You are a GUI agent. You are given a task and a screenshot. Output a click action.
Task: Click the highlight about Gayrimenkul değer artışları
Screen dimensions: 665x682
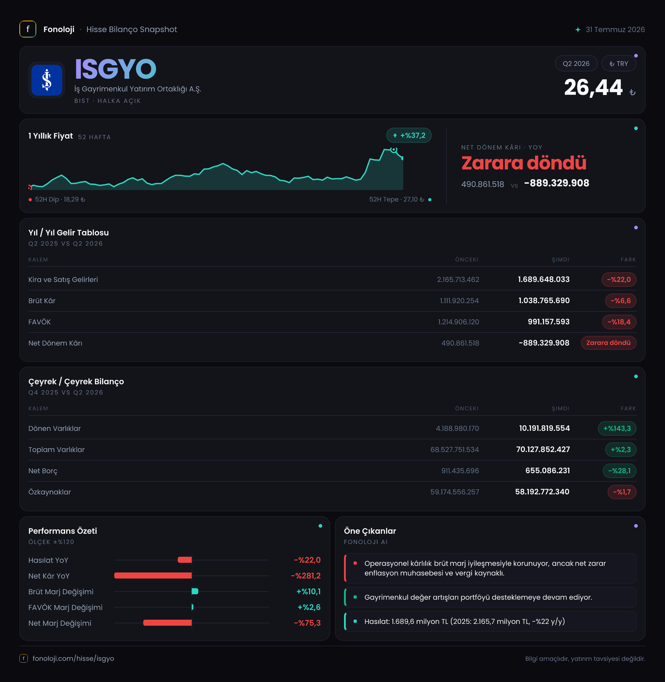coord(490,597)
